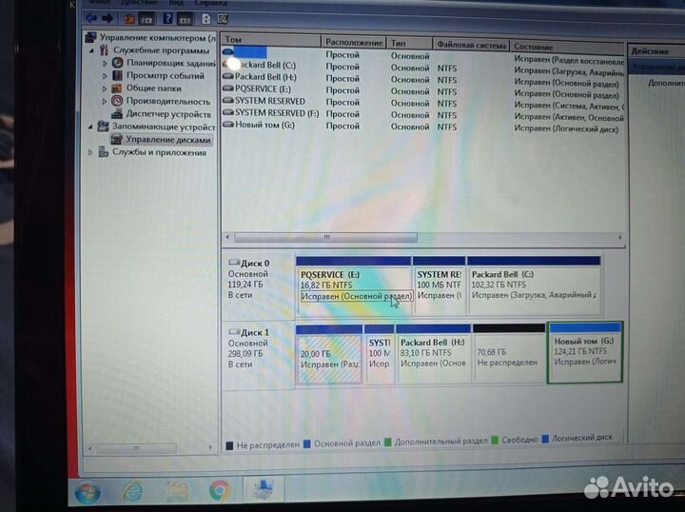Click the Общие папки folder icon
The image size is (685, 512).
pyautogui.click(x=117, y=89)
